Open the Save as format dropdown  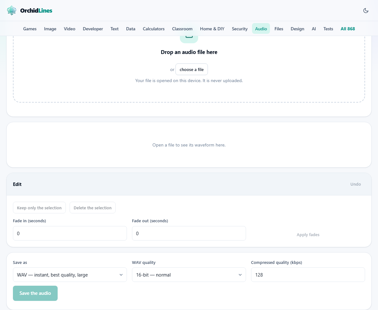[70, 275]
